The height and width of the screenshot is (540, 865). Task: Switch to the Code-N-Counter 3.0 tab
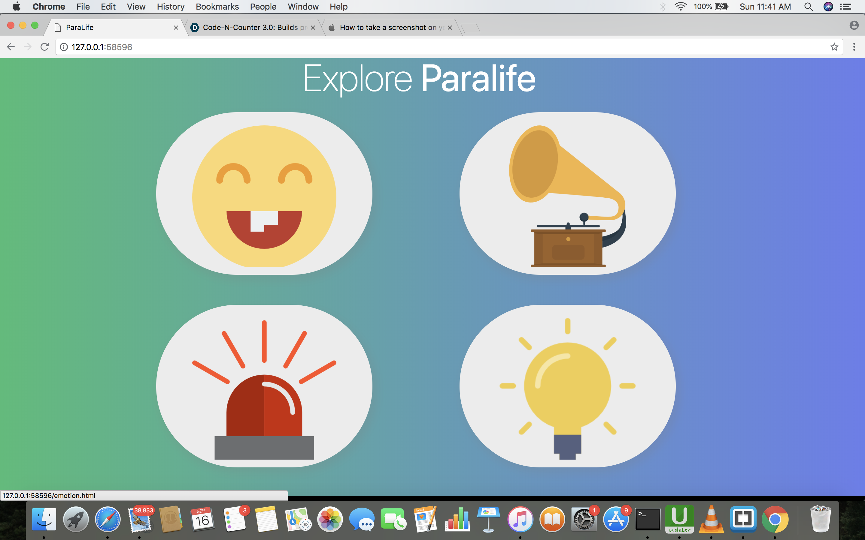[254, 28]
